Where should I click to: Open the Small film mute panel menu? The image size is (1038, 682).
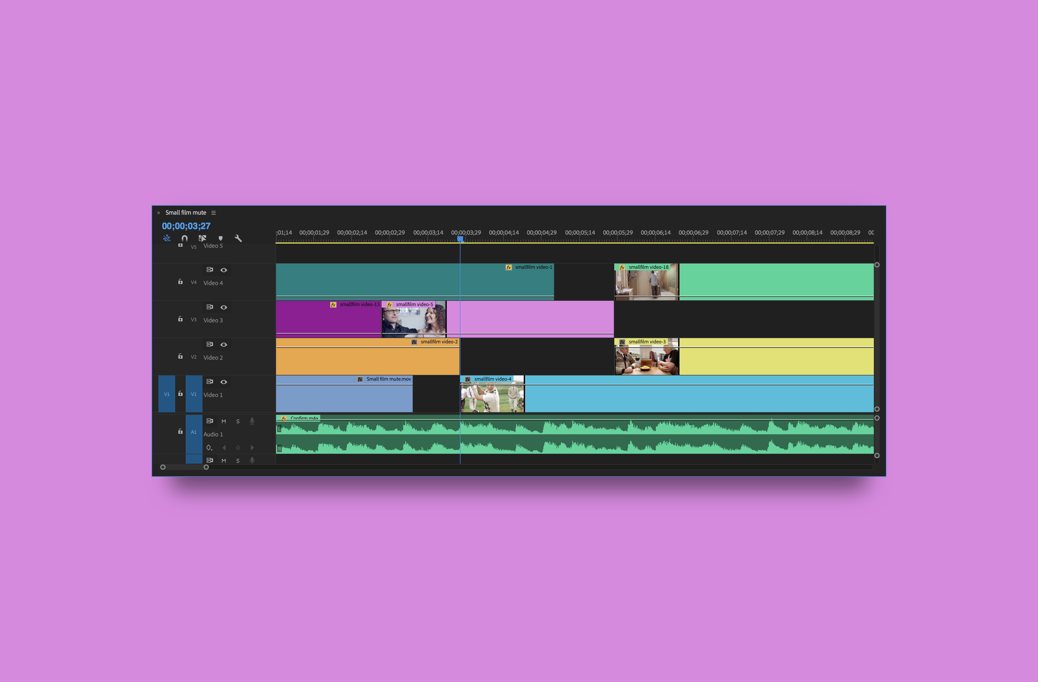click(x=214, y=213)
